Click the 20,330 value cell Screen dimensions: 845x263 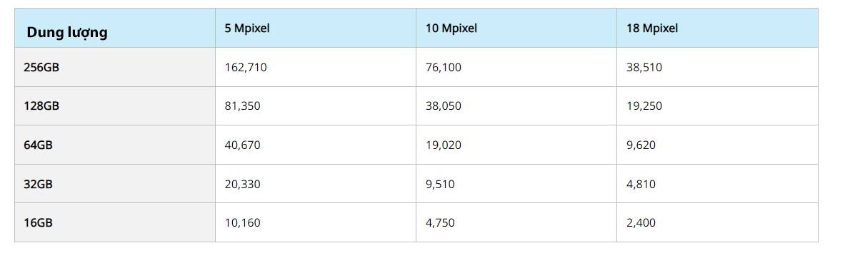point(316,184)
